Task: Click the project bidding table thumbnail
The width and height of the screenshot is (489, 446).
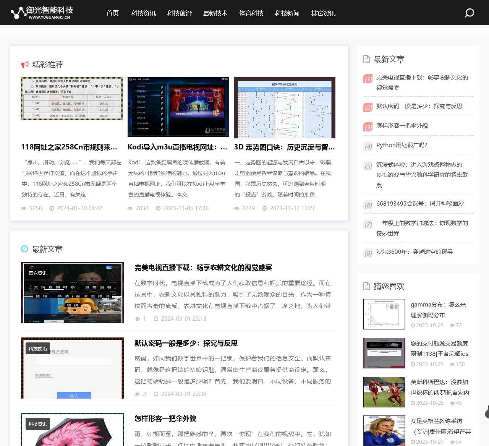Action: (x=72, y=99)
